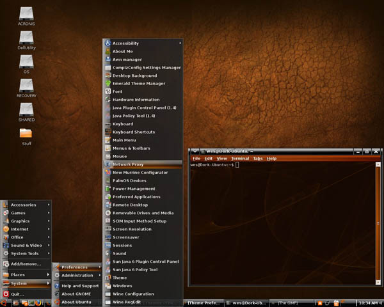
Task: Open the terminal Edit menu
Action: tap(209, 159)
